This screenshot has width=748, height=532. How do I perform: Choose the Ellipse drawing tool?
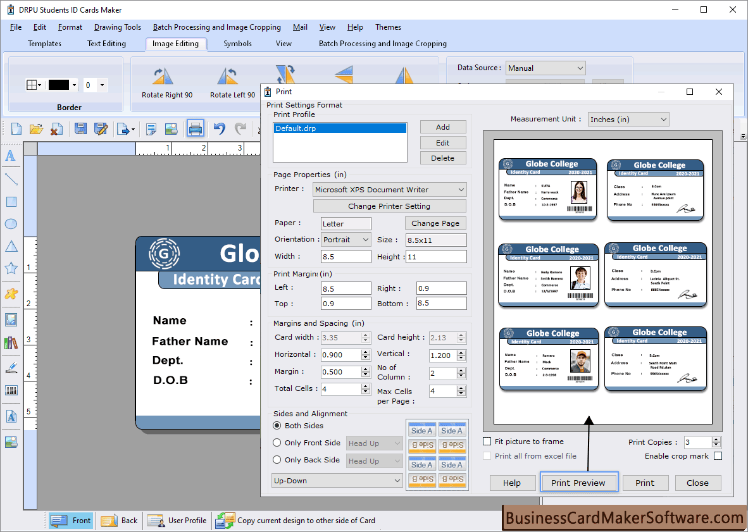[11, 223]
